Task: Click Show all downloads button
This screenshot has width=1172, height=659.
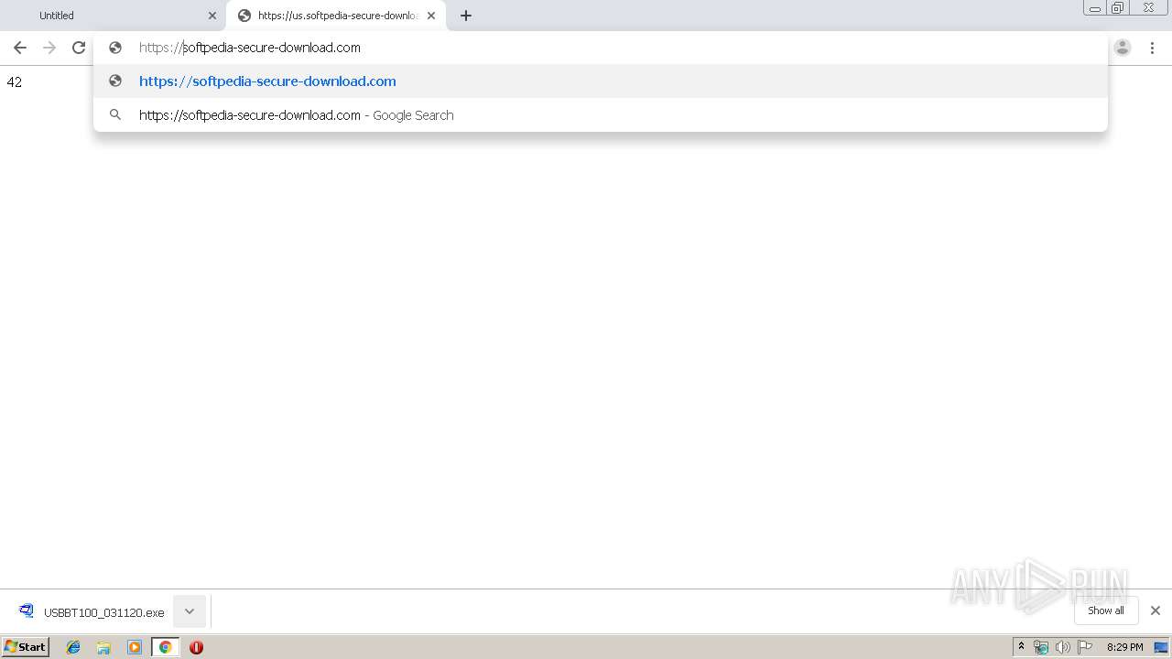Action: pyautogui.click(x=1106, y=610)
